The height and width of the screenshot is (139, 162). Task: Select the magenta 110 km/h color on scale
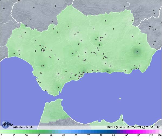(x=139, y=131)
